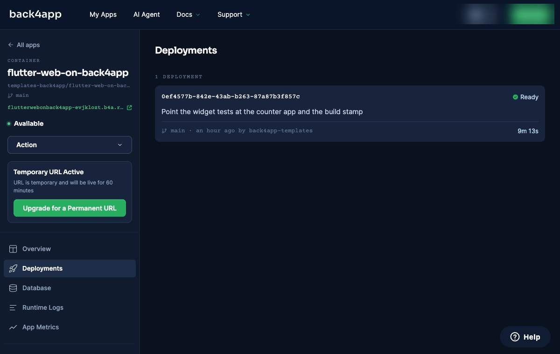Open AI Agent page
This screenshot has width=560, height=354.
click(x=147, y=14)
